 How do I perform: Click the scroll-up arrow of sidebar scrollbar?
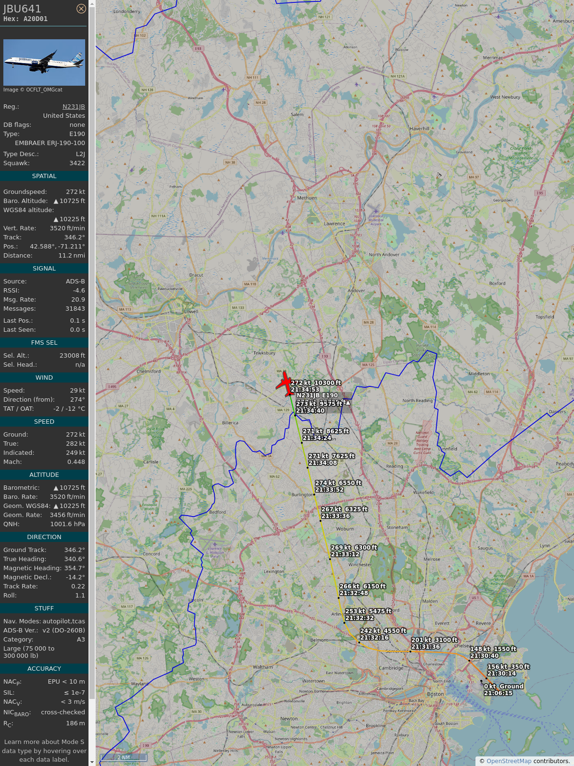pyautogui.click(x=92, y=3)
